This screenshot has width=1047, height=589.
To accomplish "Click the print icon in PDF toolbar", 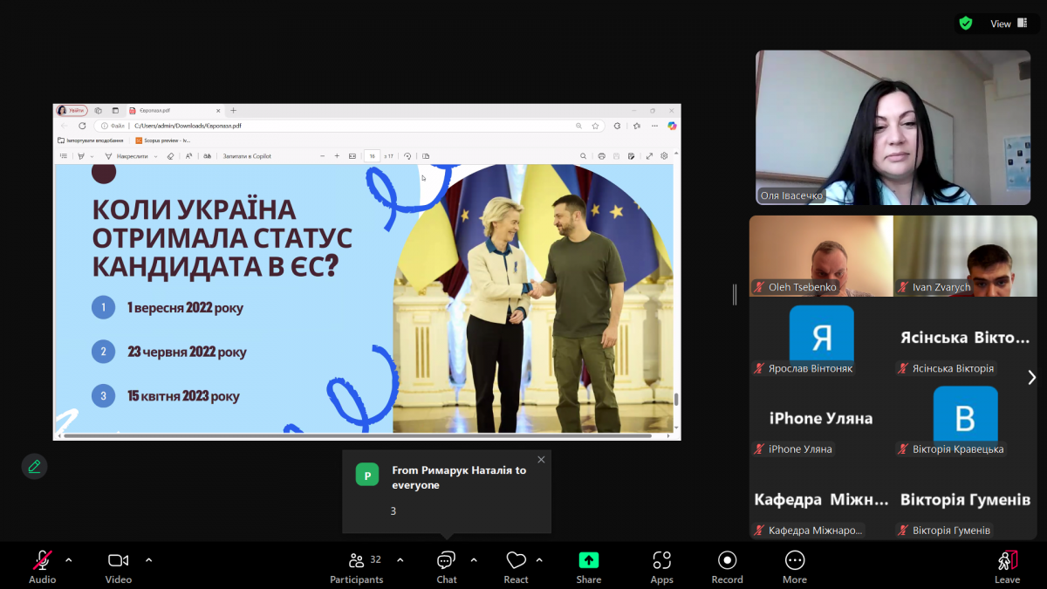I will click(601, 154).
